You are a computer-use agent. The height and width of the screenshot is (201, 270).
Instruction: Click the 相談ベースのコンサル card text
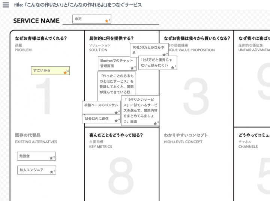tap(101, 105)
